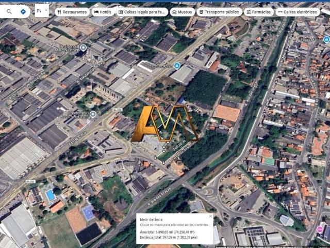Select the Caixas eletrônicos chip
330x248 pixels.
tap(298, 12)
